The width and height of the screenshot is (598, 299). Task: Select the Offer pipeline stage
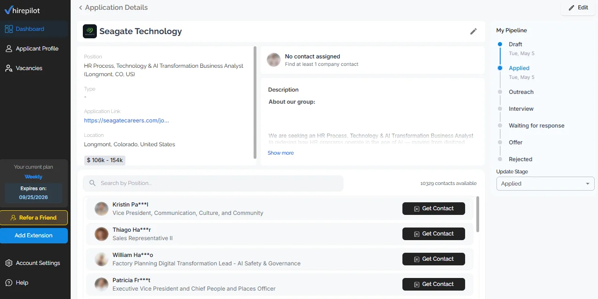pos(516,142)
